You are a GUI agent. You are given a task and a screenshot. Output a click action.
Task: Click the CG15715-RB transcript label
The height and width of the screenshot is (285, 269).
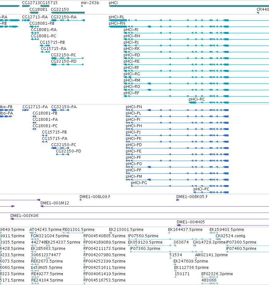[x=52, y=42]
